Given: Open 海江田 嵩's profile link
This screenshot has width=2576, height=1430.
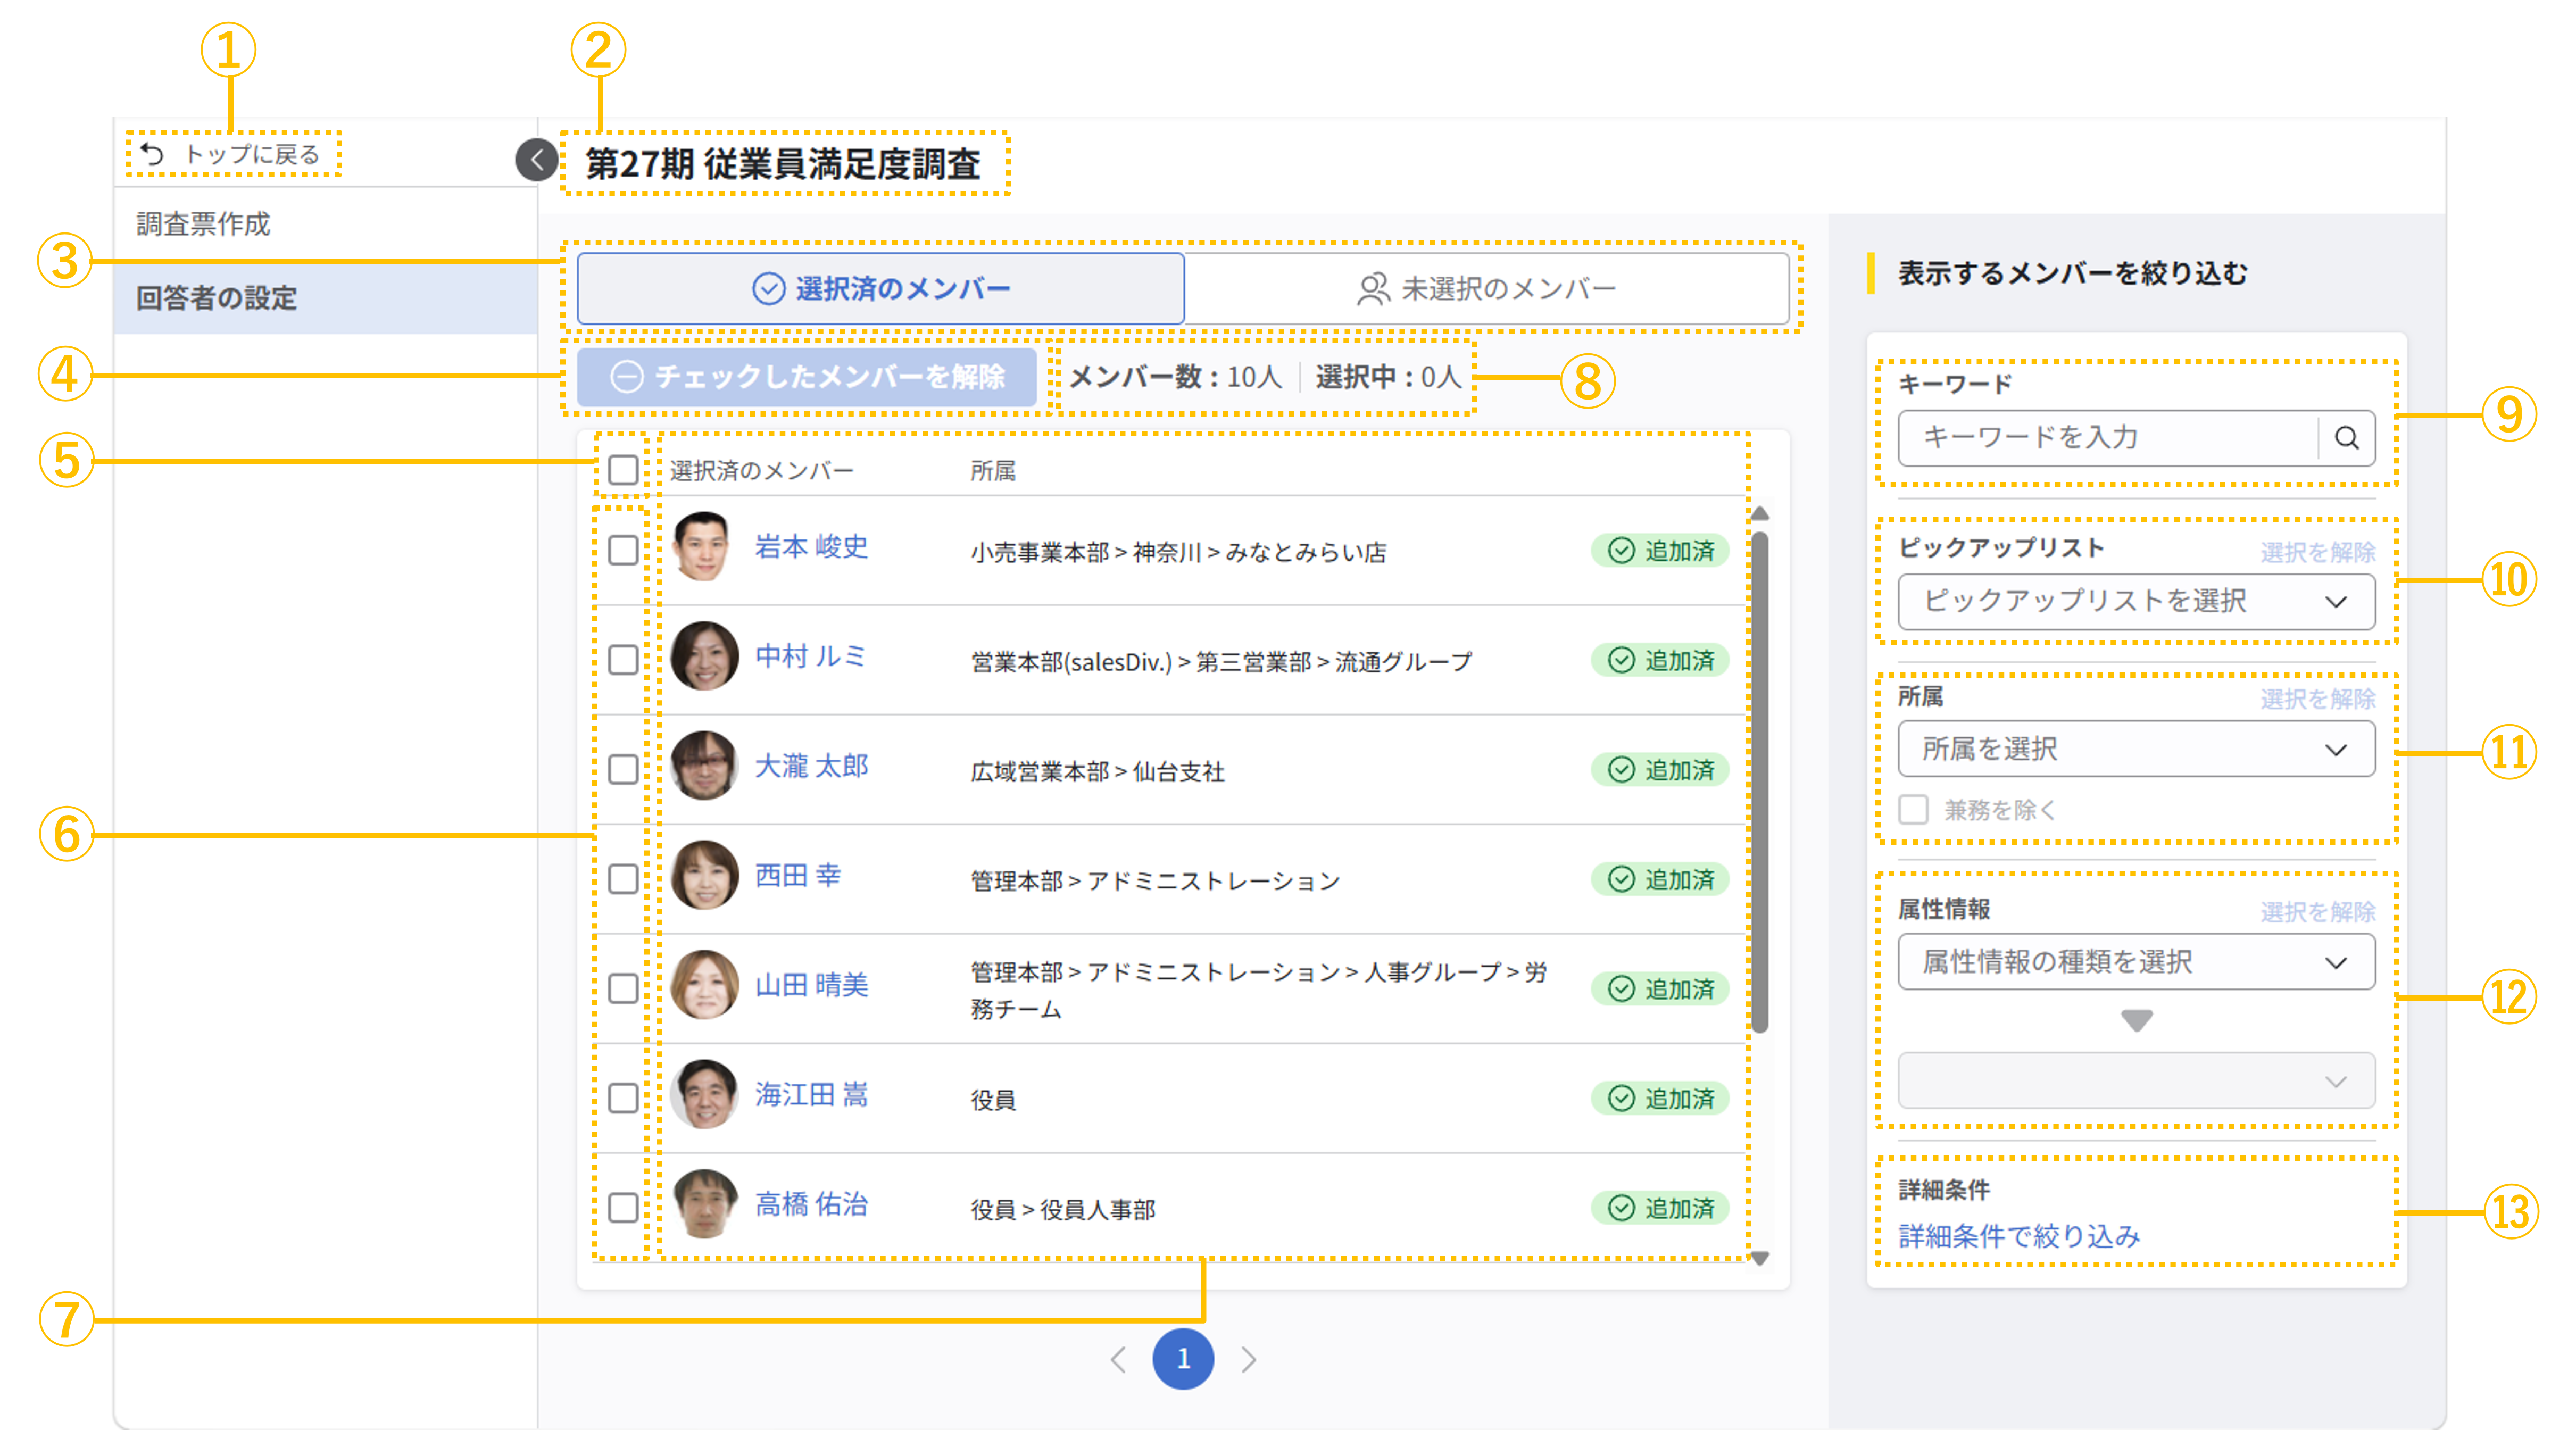Looking at the screenshot, I should coord(811,1095).
